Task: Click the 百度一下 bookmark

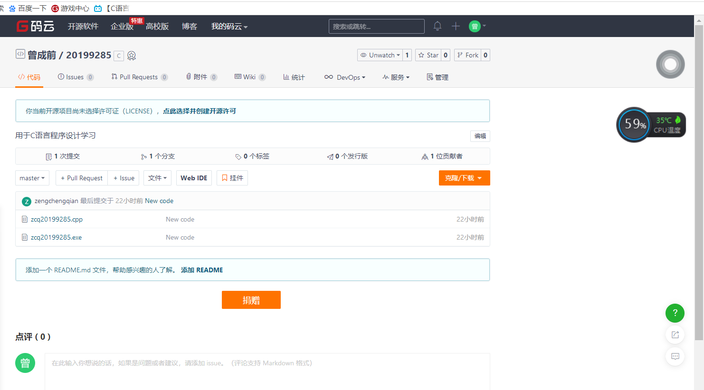Action: pos(28,8)
